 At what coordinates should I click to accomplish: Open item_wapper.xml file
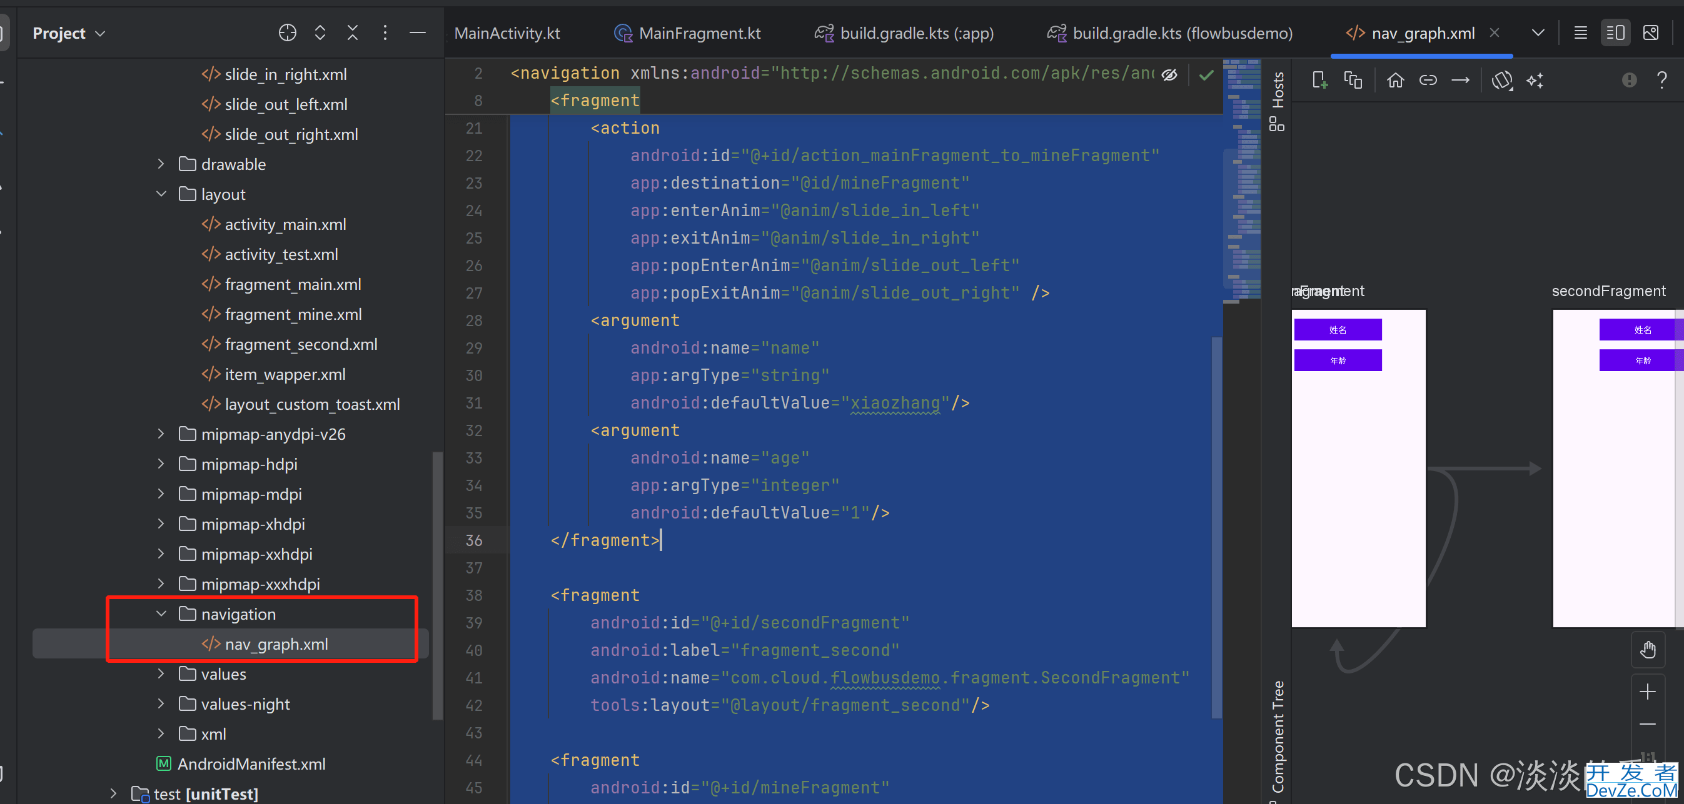tap(273, 374)
